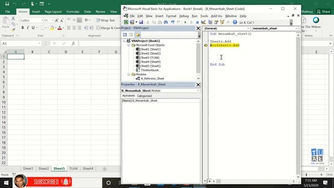Open the VBA Add-Ins menu
334x188 pixels.
coord(216,16)
